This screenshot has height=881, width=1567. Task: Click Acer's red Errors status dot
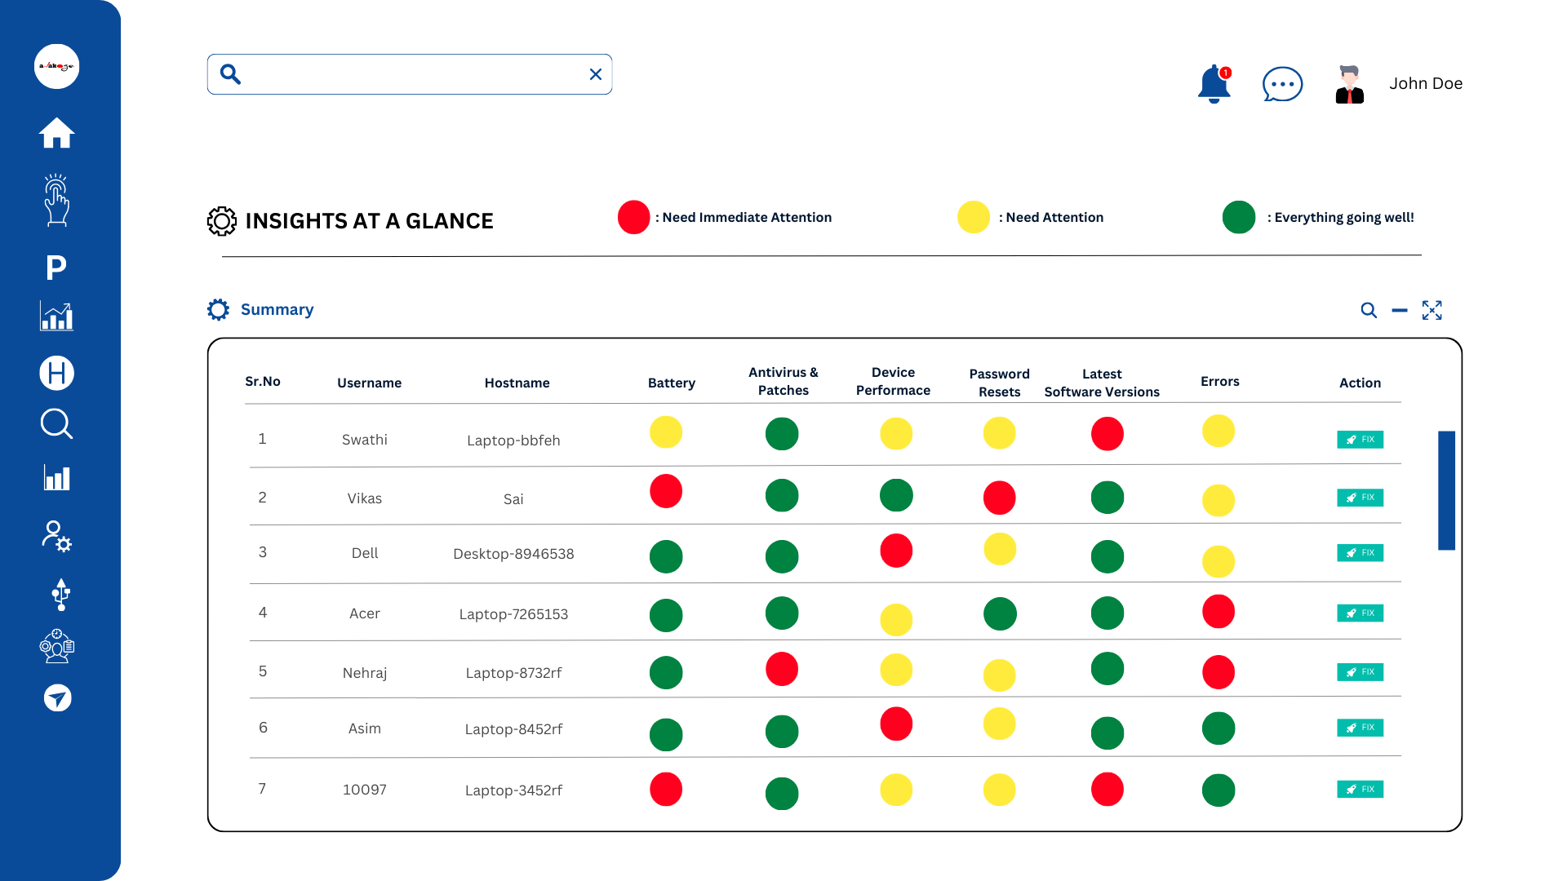point(1219,612)
